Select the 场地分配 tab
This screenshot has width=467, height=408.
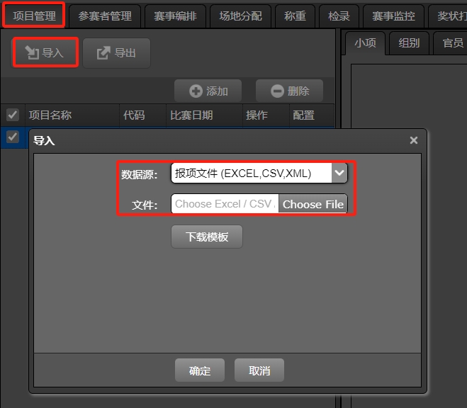(x=241, y=16)
